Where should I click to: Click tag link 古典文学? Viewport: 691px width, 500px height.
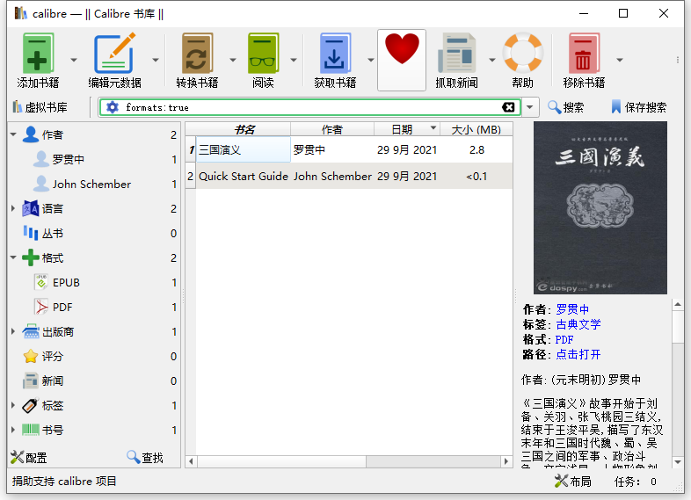point(578,324)
